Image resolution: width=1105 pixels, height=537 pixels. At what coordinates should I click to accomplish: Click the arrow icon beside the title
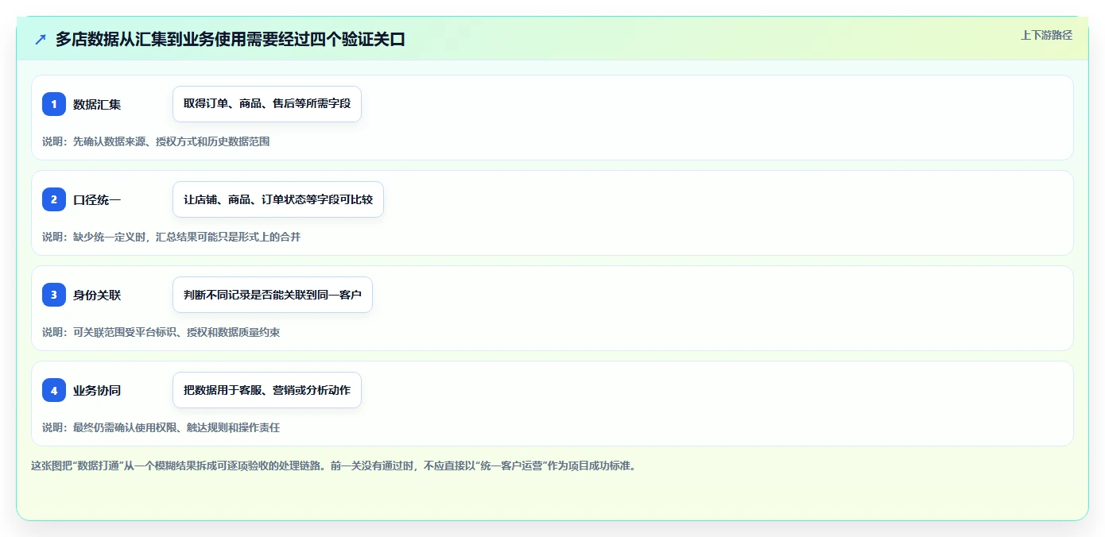(41, 40)
